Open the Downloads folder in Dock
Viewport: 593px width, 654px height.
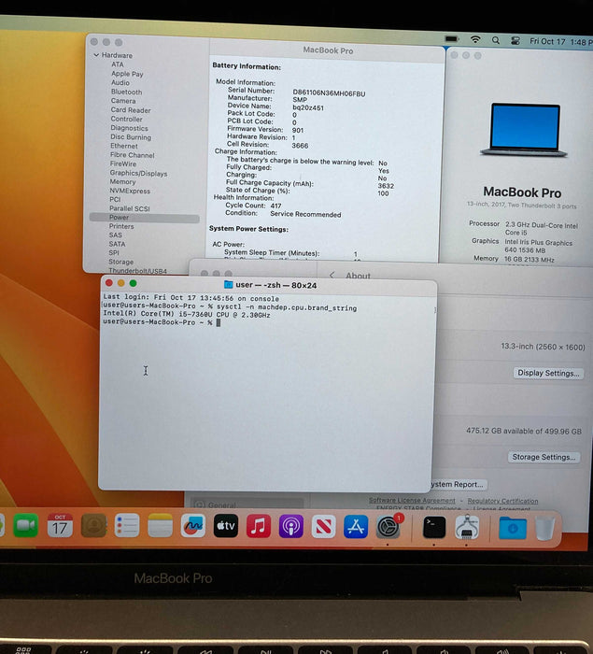pos(512,528)
